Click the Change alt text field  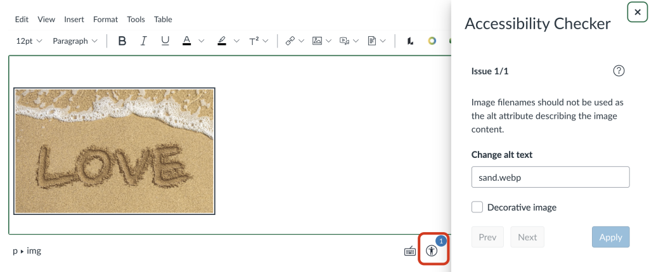click(x=550, y=178)
